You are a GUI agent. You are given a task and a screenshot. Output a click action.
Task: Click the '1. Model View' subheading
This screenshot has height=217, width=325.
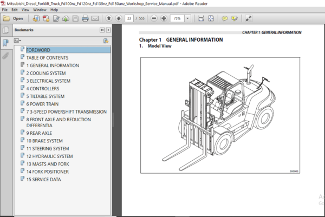pyautogui.click(x=155, y=46)
